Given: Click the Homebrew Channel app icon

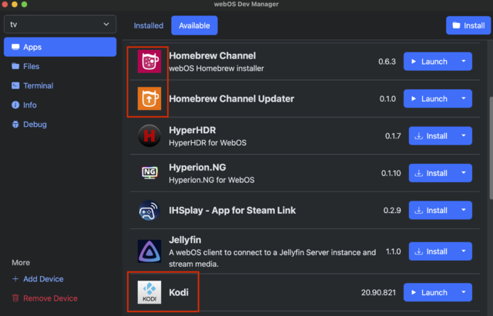Looking at the screenshot, I should 149,62.
